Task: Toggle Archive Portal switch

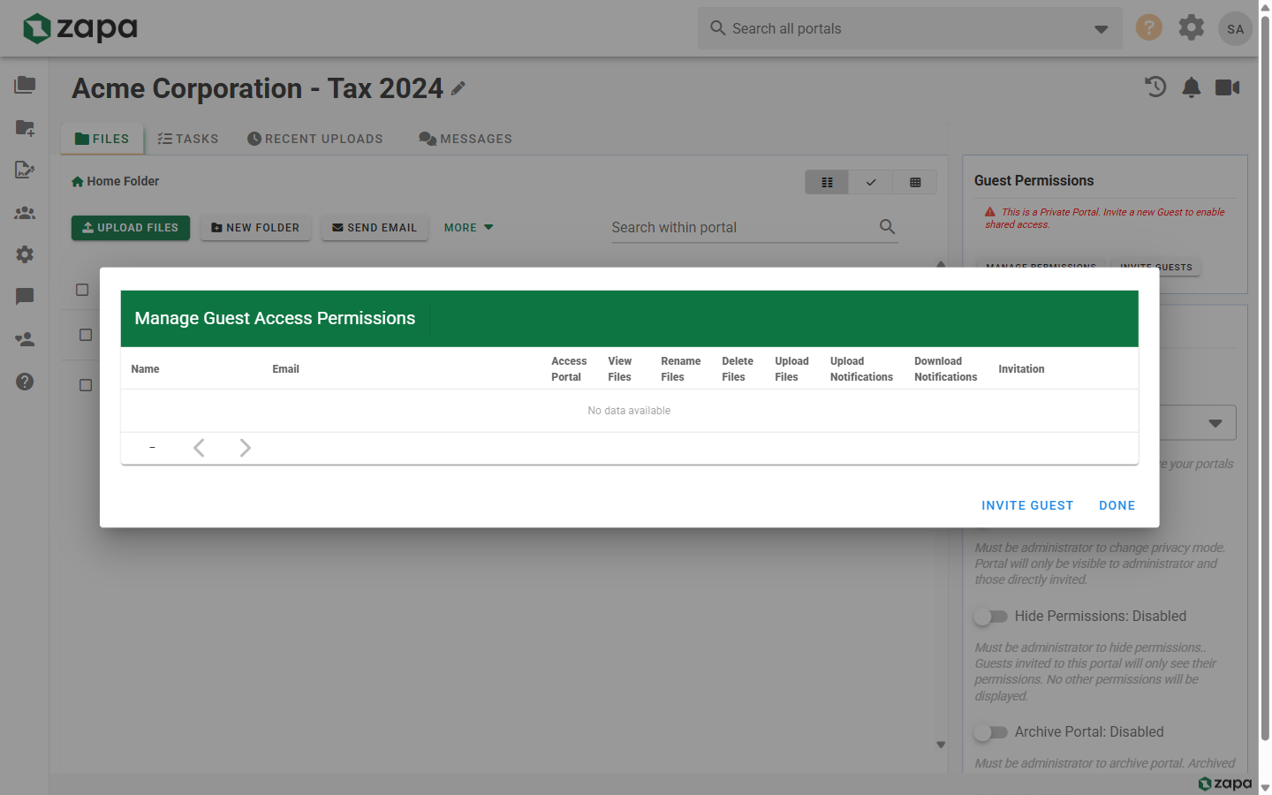Action: tap(990, 732)
